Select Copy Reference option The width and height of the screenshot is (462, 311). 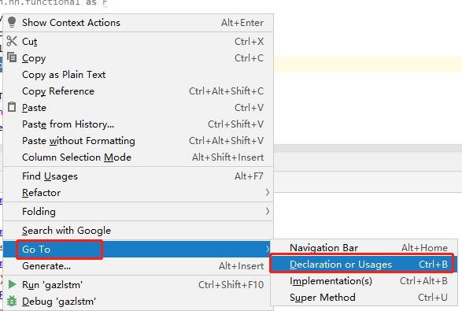139,91
